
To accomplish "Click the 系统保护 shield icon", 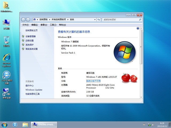I will coord(23,45).
